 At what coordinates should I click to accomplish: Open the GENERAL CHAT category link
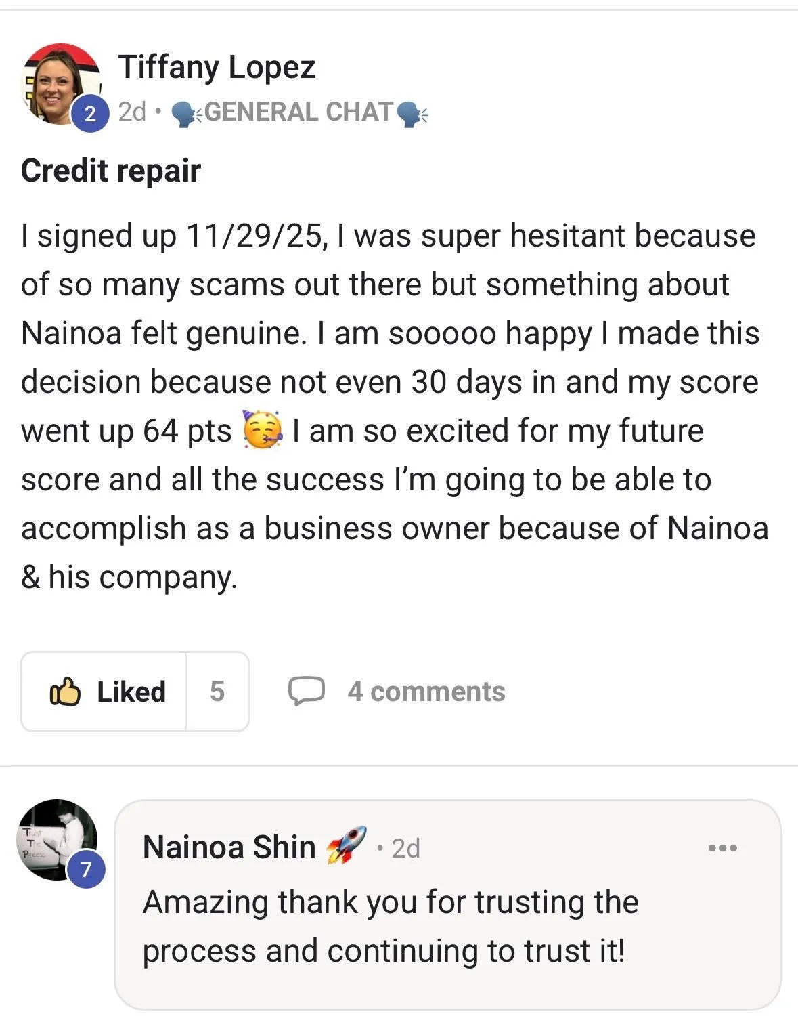point(298,112)
